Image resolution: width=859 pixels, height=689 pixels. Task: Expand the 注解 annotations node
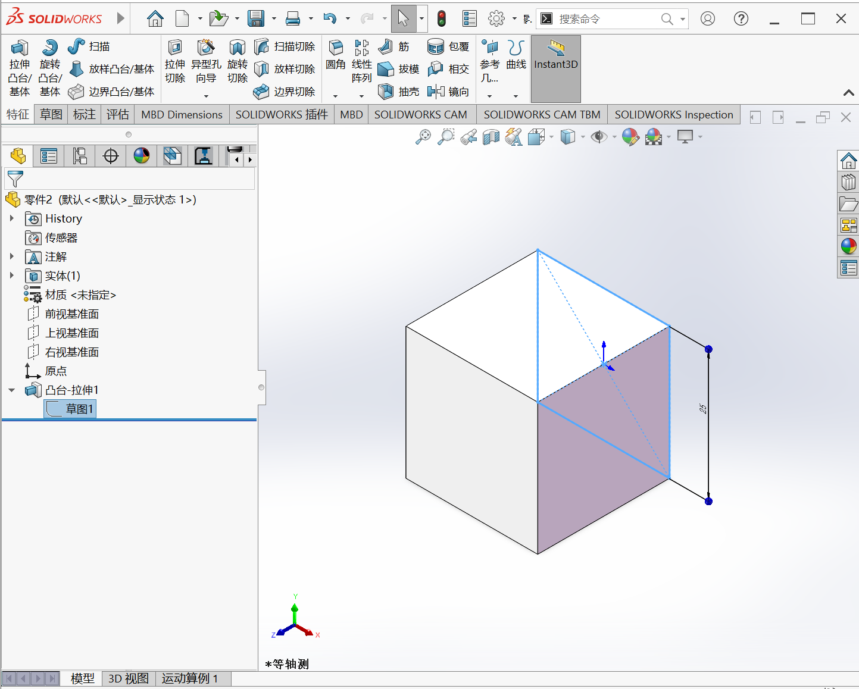[x=11, y=256]
